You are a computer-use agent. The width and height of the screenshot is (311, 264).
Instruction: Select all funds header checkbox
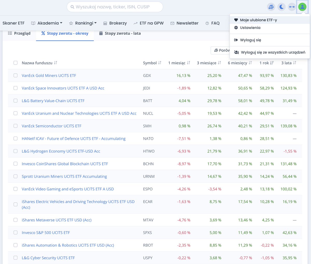click(x=16, y=63)
